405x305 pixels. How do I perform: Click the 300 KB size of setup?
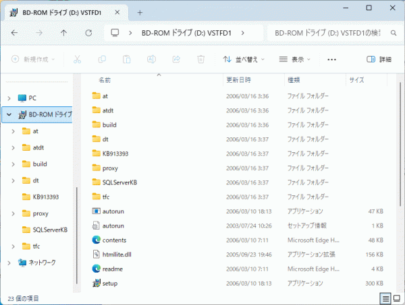(x=374, y=283)
